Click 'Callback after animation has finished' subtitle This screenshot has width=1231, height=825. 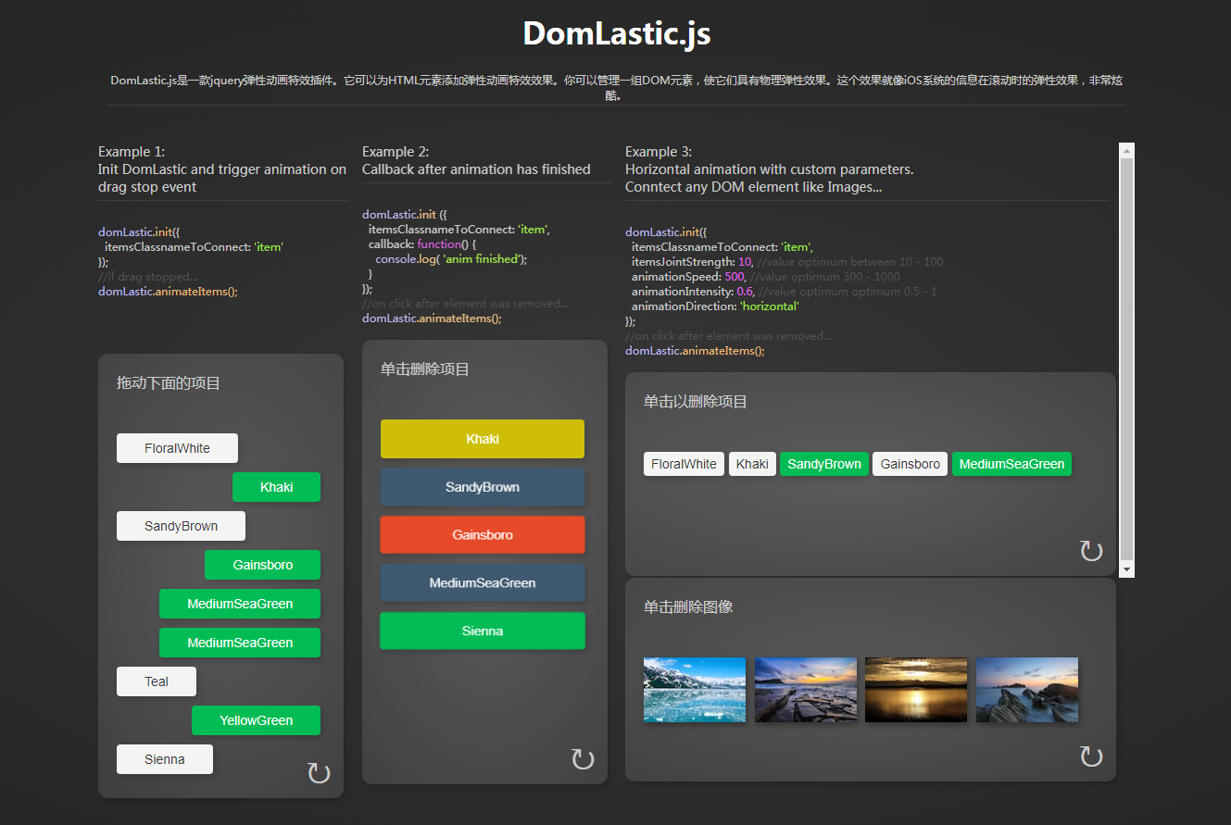(476, 169)
